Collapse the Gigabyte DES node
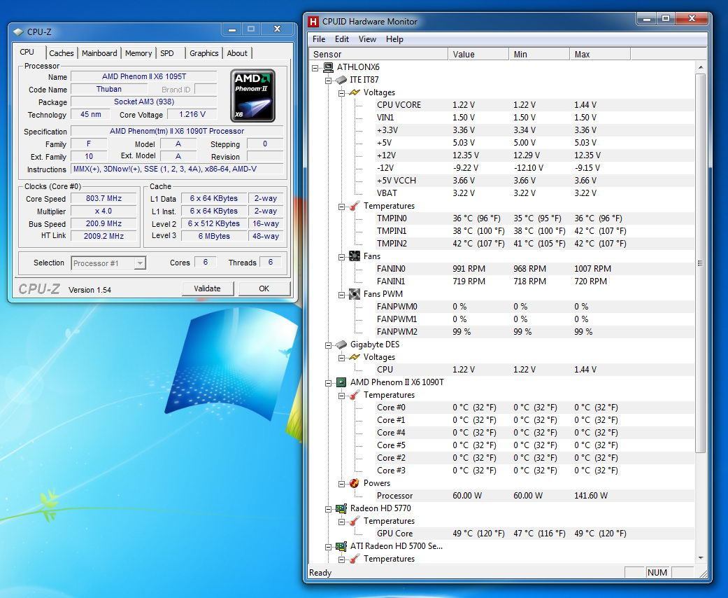The width and height of the screenshot is (728, 598). click(328, 345)
